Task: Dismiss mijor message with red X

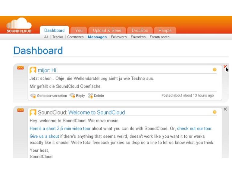Action: click(225, 67)
